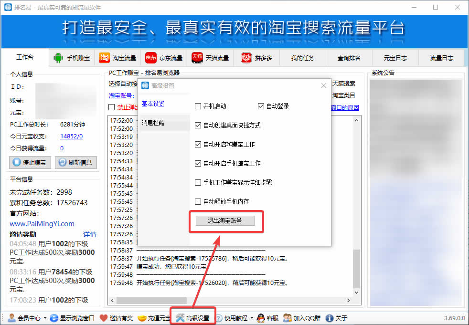469x325 pixels.
Task: Toggle 自动开启PC赚宝工作 checkbox
Action: (198, 145)
